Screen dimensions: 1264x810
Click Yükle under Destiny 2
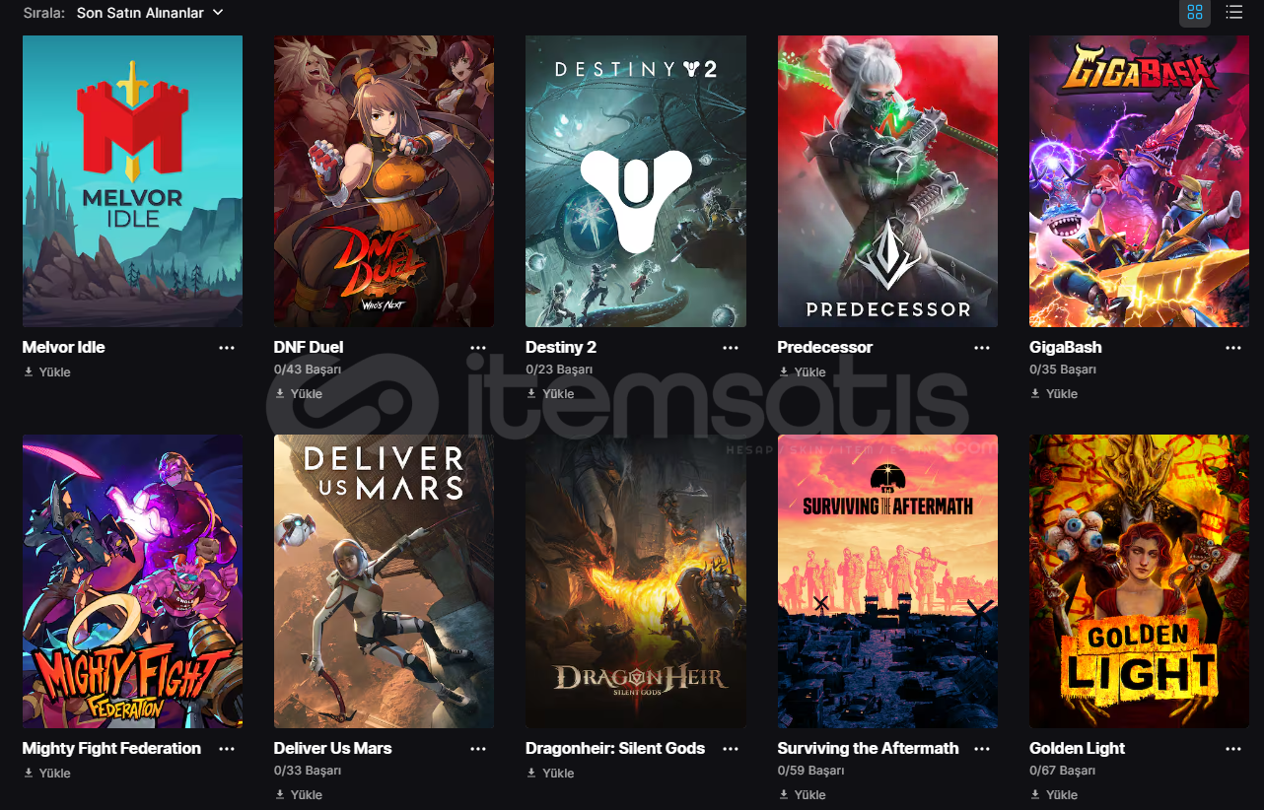550,393
